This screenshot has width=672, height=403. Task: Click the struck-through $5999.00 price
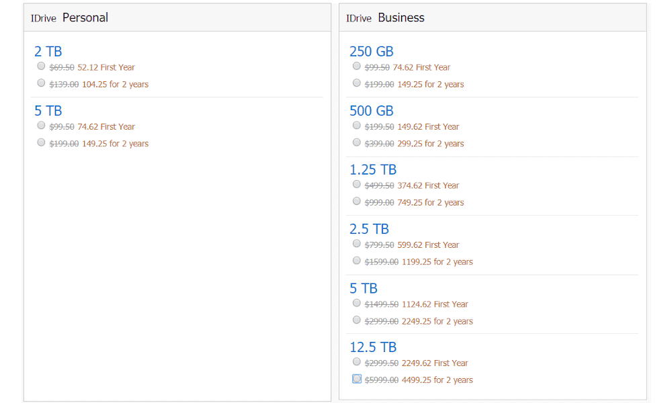click(382, 380)
